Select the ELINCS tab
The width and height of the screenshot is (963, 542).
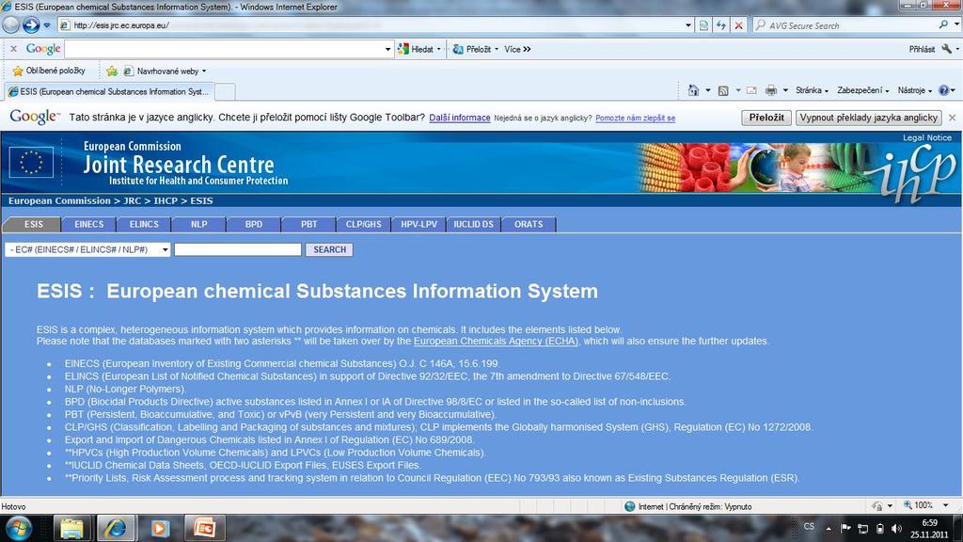click(144, 224)
